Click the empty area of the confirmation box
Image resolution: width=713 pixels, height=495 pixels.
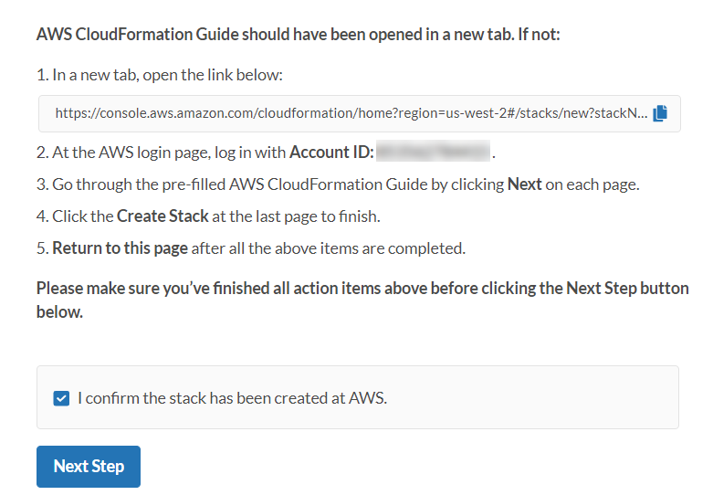pos(548,398)
